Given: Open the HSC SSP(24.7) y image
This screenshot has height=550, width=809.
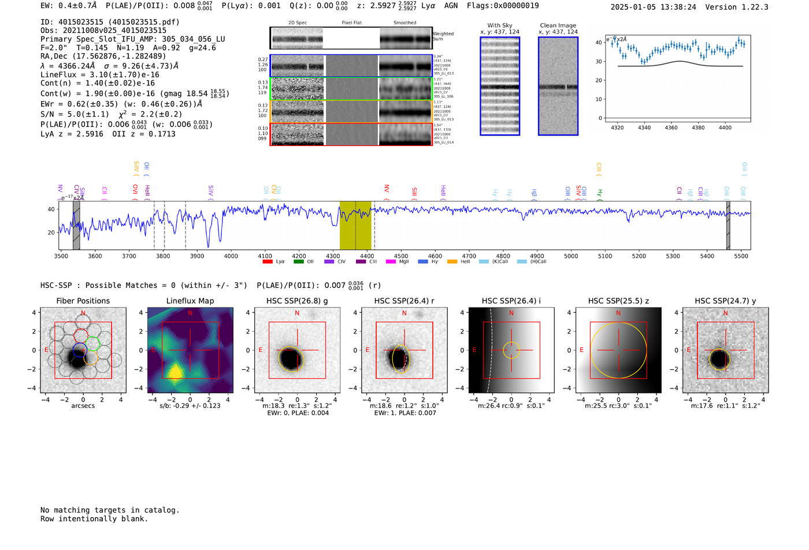Looking at the screenshot, I should coord(725,350).
